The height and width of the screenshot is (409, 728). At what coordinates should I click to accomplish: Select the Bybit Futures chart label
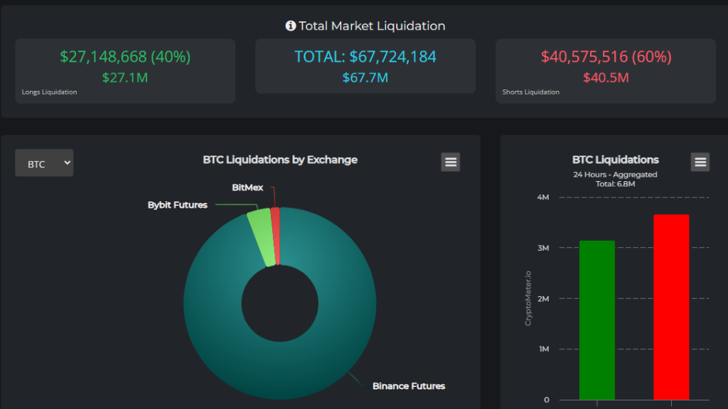point(177,204)
